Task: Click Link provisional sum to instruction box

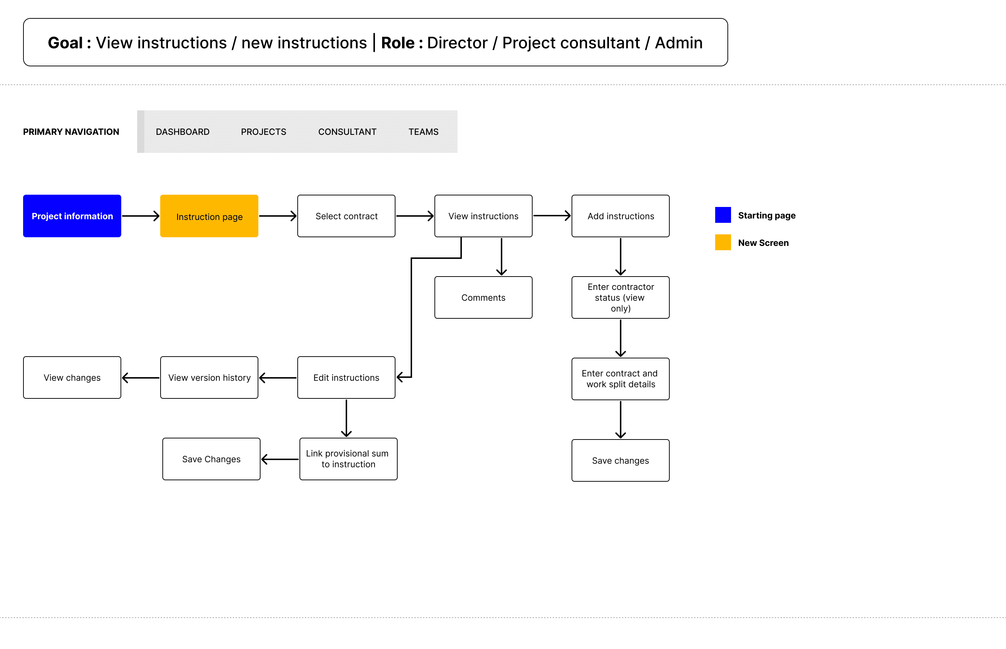Action: click(348, 459)
